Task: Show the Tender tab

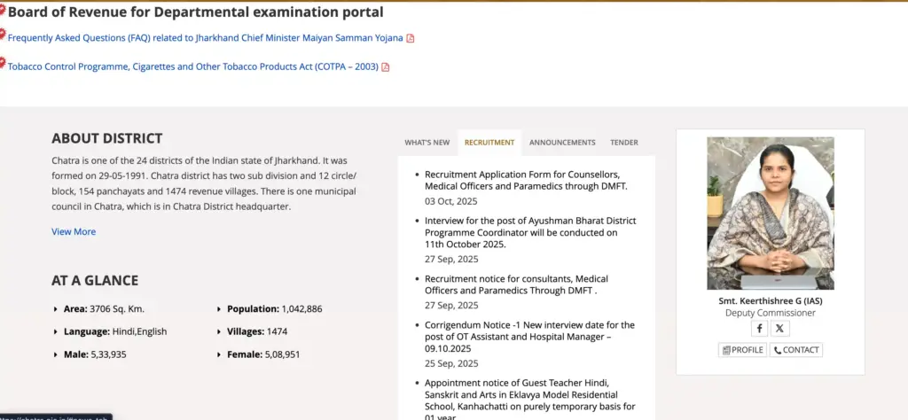Action: 624,143
